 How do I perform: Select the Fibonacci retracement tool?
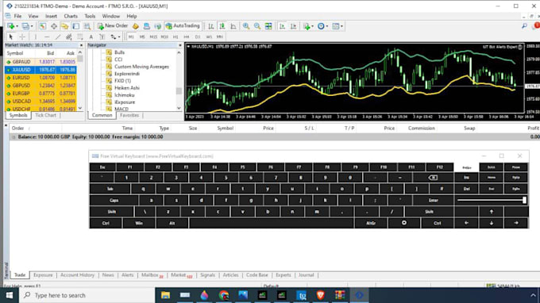[x=80, y=36]
